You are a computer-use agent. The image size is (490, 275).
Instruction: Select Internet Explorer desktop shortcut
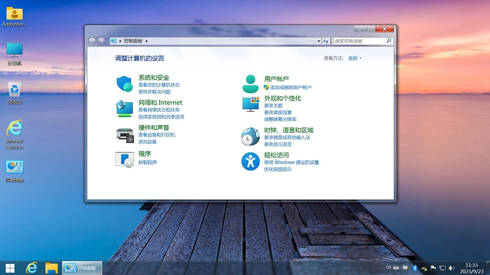[14, 134]
